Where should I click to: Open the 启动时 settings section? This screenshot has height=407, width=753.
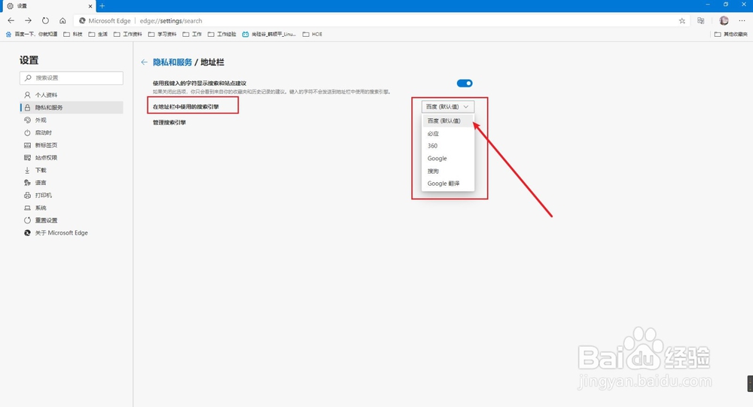pyautogui.click(x=72, y=132)
